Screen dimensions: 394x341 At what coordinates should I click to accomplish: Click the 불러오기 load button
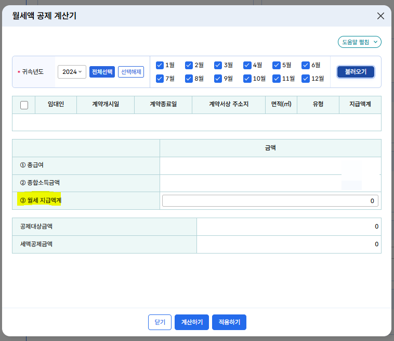click(356, 72)
